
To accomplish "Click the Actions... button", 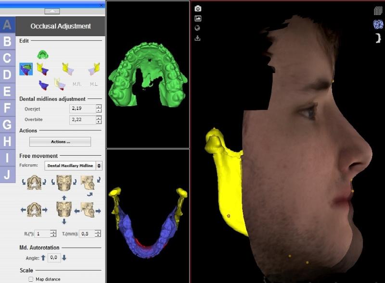I will click(60, 142).
